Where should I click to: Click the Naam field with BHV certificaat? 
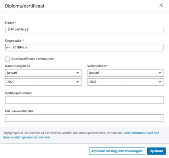[x=84, y=29]
